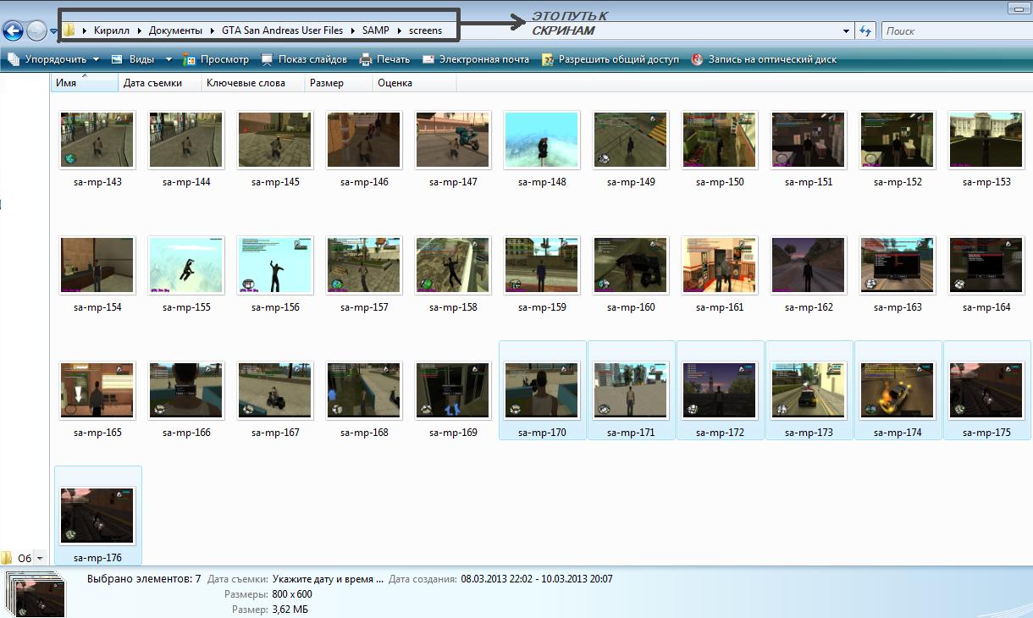The width and height of the screenshot is (1033, 618).
Task: Select thumbnail sa-mp-162
Action: [809, 265]
